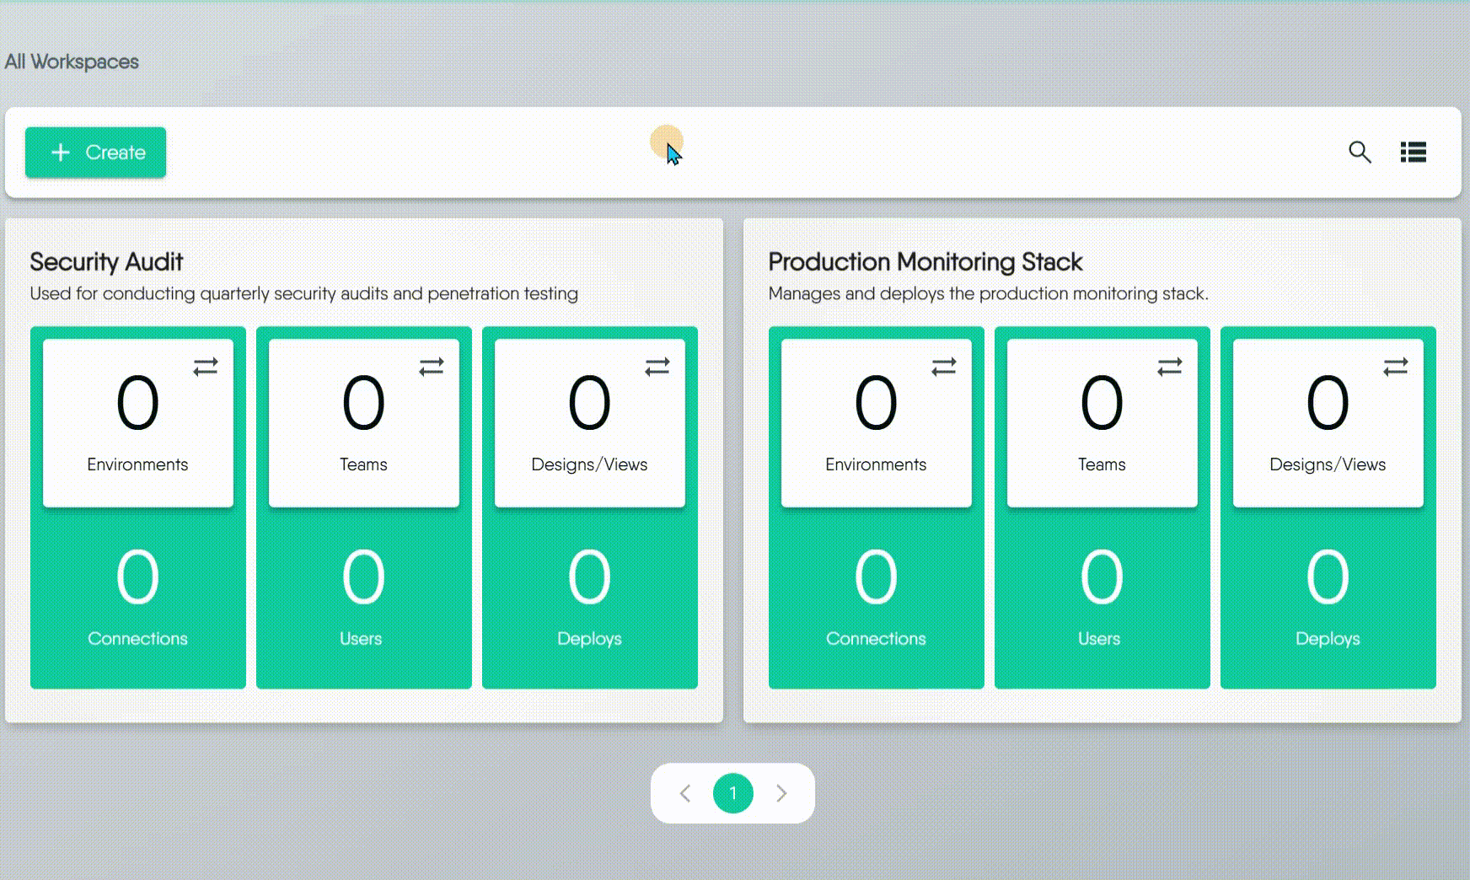Click the search magnifier icon
Screen dimensions: 1470x880
pyautogui.click(x=1360, y=152)
